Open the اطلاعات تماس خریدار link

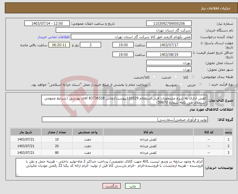click(54, 37)
